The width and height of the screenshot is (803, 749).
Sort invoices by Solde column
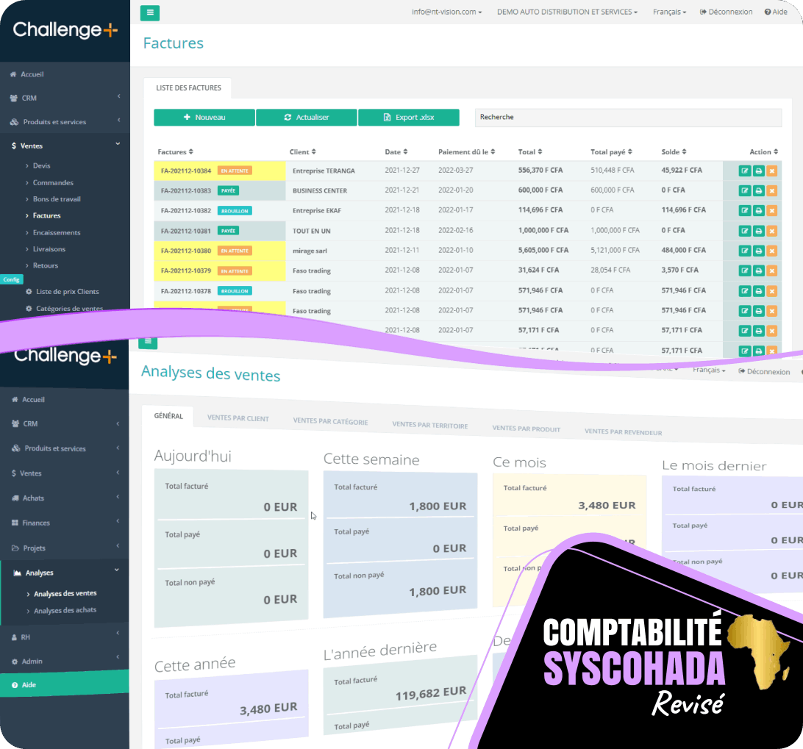pyautogui.click(x=674, y=152)
